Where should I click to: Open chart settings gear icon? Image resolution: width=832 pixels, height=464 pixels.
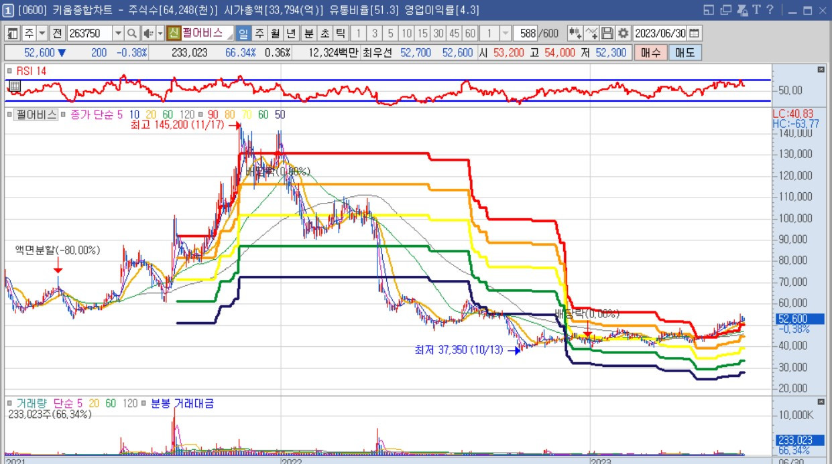pyautogui.click(x=623, y=33)
